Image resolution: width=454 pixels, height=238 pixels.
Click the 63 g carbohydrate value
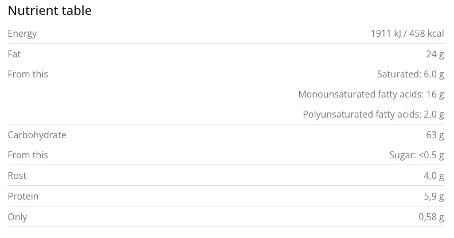pos(435,135)
